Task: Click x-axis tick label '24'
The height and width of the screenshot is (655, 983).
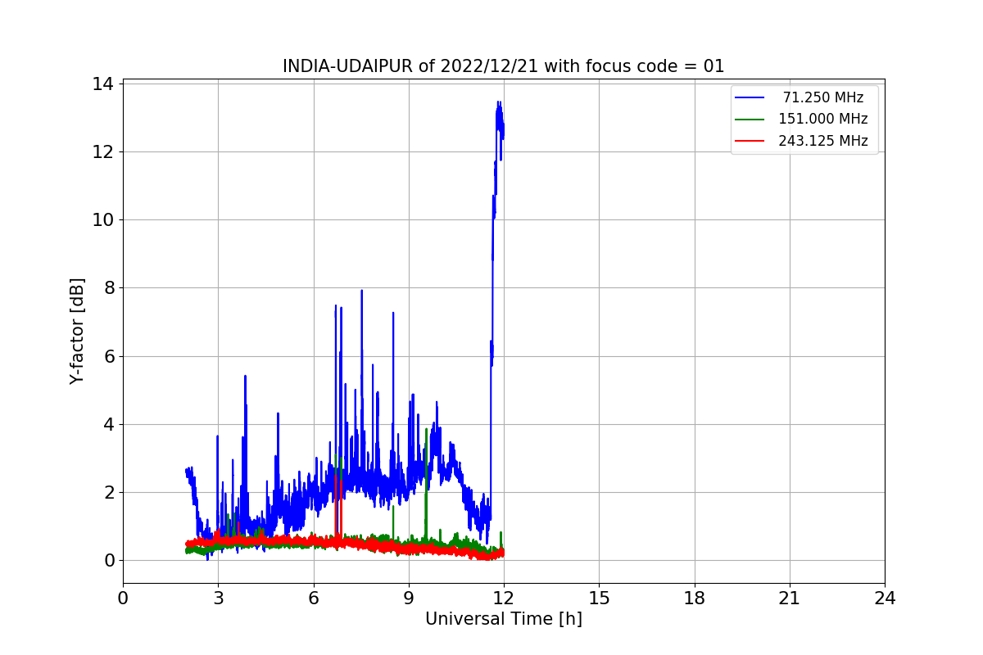Action: tap(885, 599)
